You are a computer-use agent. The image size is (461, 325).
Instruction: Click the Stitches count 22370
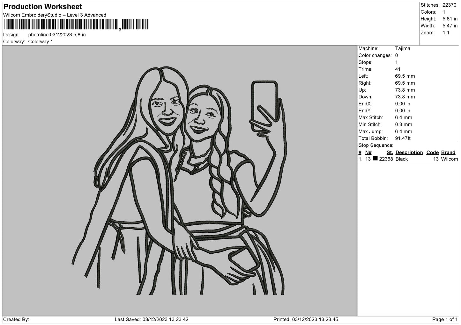(x=450, y=5)
